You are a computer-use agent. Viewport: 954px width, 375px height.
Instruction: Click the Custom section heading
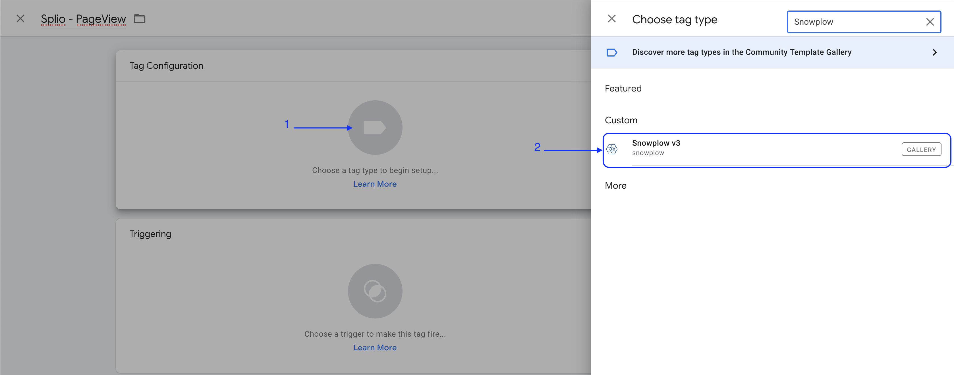(x=621, y=120)
